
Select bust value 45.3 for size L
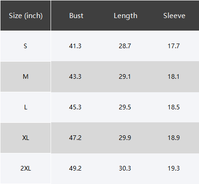(x=75, y=107)
